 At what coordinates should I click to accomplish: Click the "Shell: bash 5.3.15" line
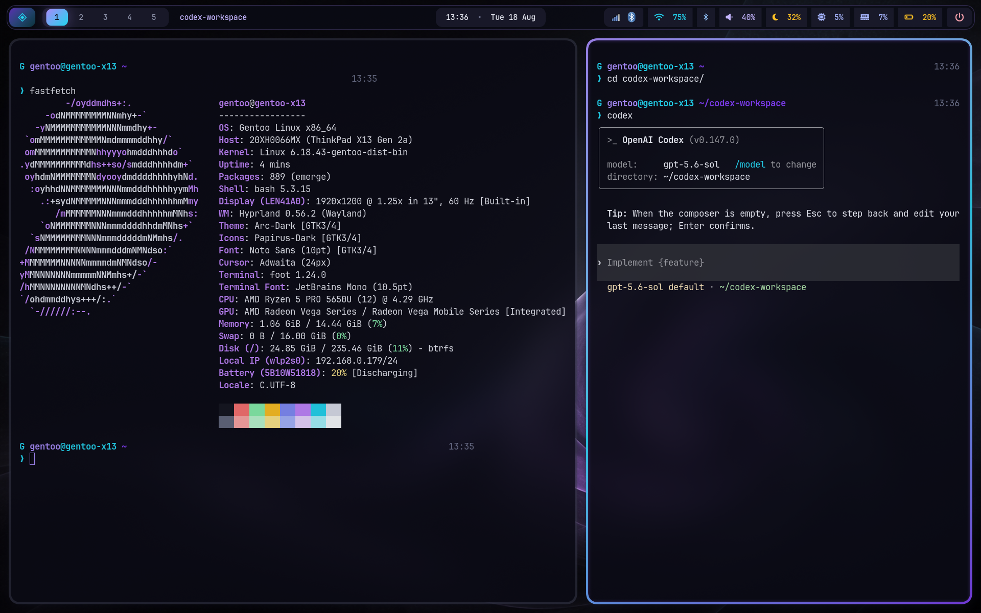coord(265,189)
